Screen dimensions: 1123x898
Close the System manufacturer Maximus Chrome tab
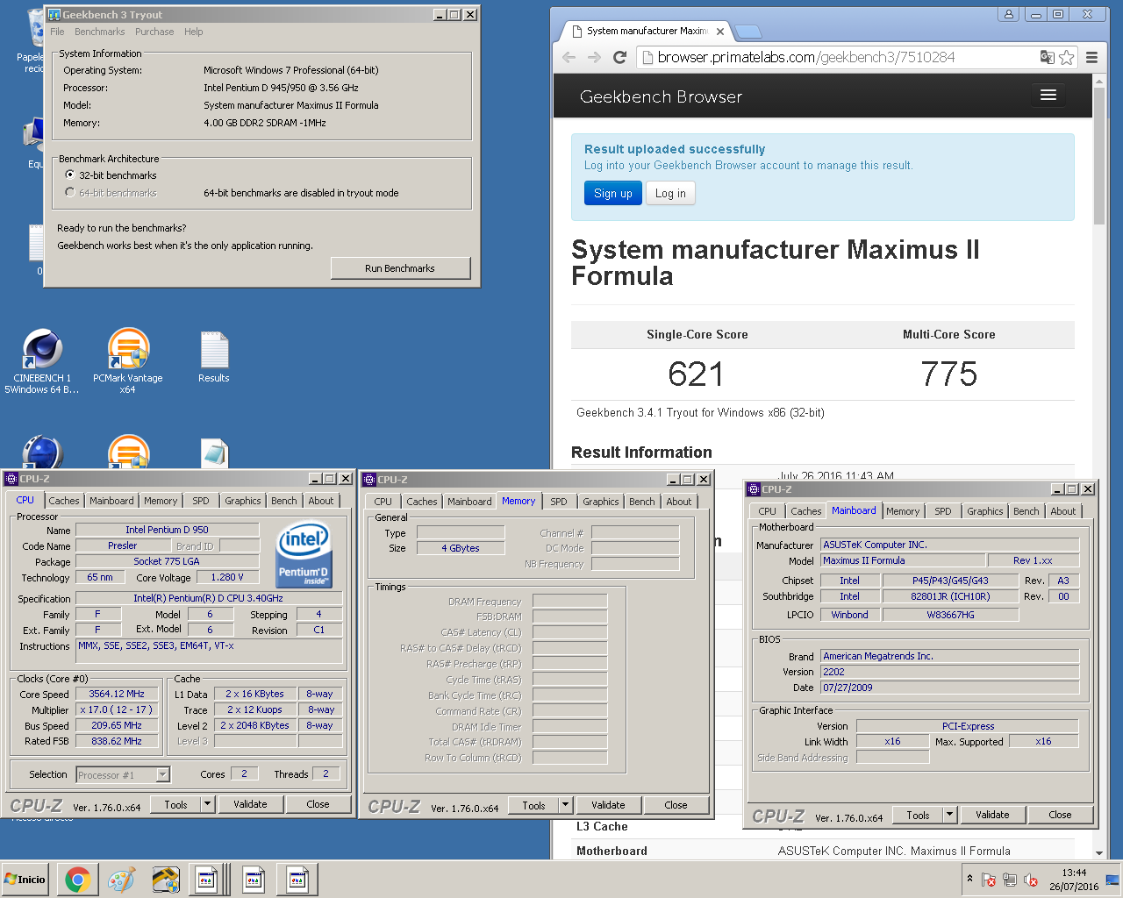pos(720,32)
